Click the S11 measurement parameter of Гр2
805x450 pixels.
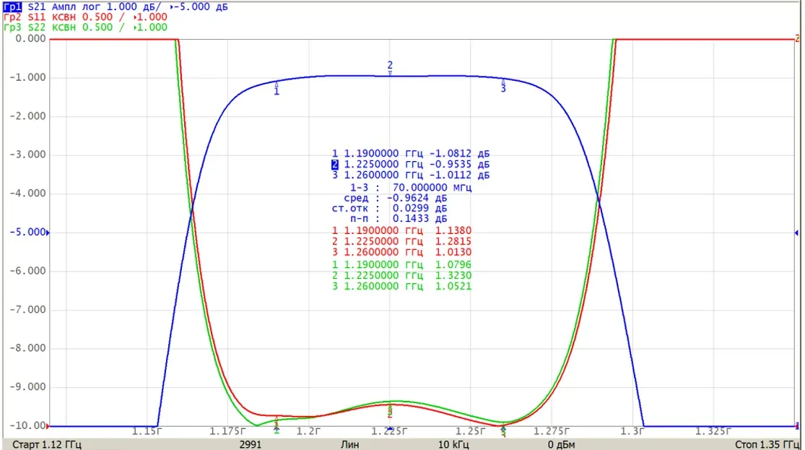(37, 17)
